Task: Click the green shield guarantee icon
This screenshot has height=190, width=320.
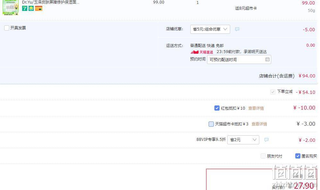Action: coord(31,8)
